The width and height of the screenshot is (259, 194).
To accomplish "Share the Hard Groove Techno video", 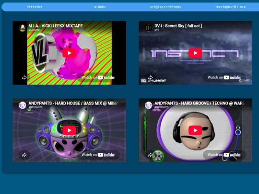I will 150,155.
